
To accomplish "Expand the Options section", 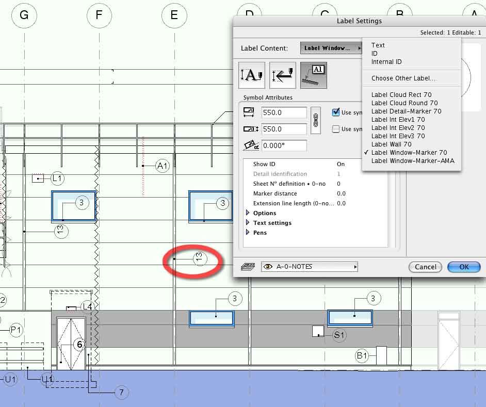I will (248, 213).
